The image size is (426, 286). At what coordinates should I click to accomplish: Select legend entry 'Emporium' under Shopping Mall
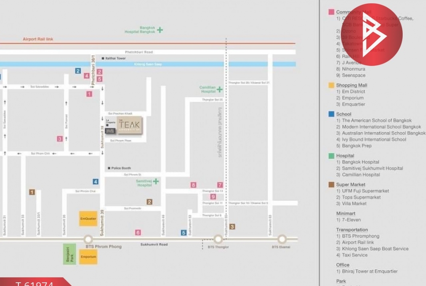tap(353, 98)
